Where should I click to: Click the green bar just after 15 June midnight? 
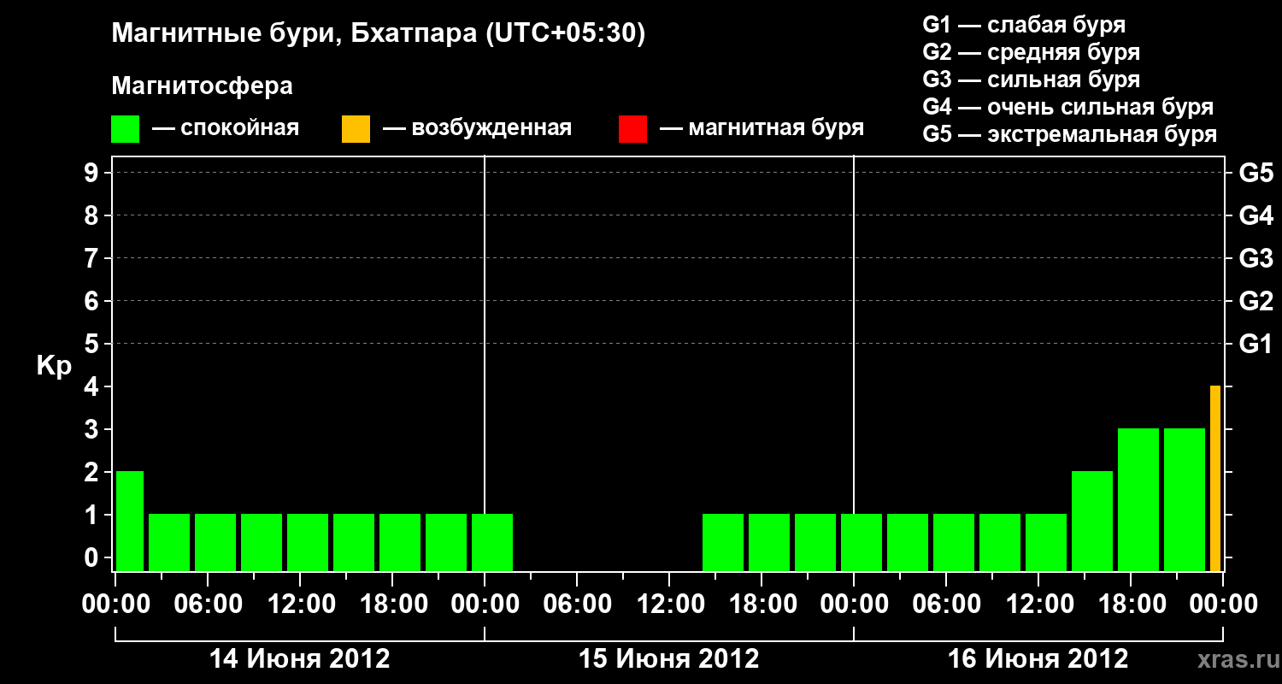tap(492, 542)
